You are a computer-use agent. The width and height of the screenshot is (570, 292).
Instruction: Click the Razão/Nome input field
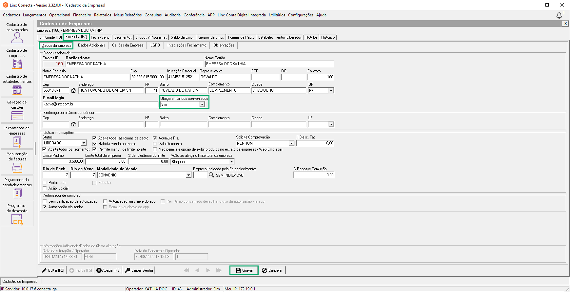pyautogui.click(x=134, y=64)
